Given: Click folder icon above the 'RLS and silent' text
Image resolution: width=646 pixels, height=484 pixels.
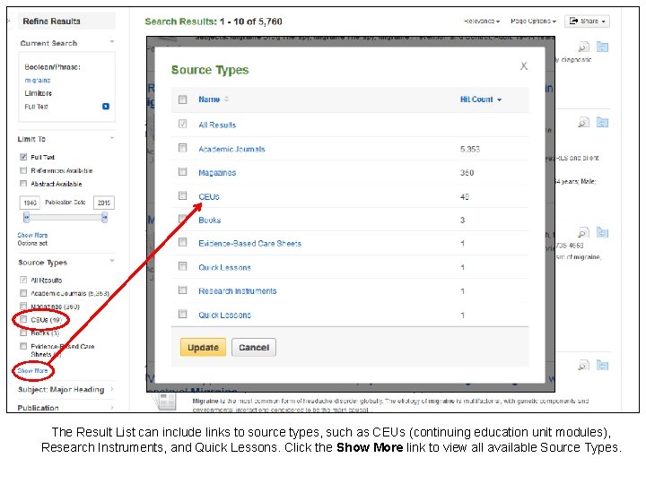Looking at the screenshot, I should [602, 122].
